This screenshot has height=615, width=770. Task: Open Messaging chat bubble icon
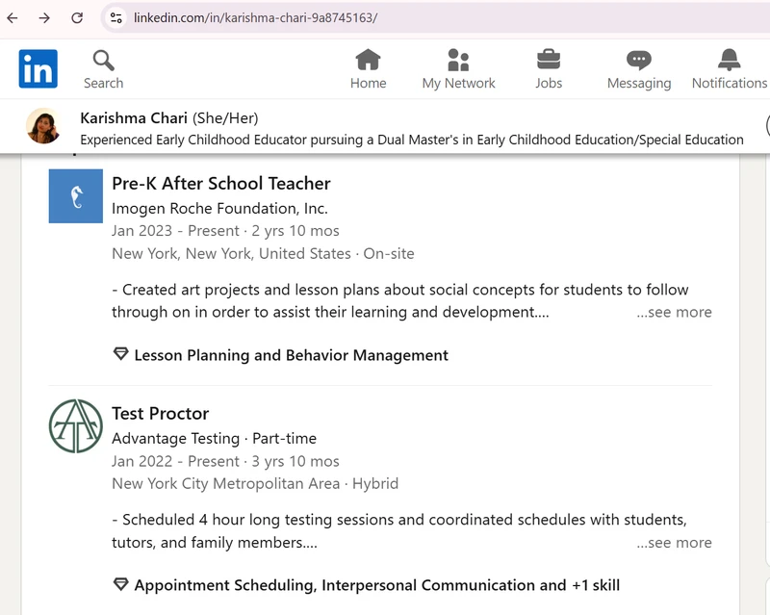point(638,61)
